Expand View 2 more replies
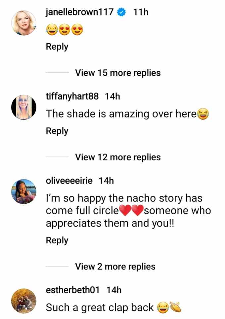The height and width of the screenshot is (319, 225). pos(115,266)
